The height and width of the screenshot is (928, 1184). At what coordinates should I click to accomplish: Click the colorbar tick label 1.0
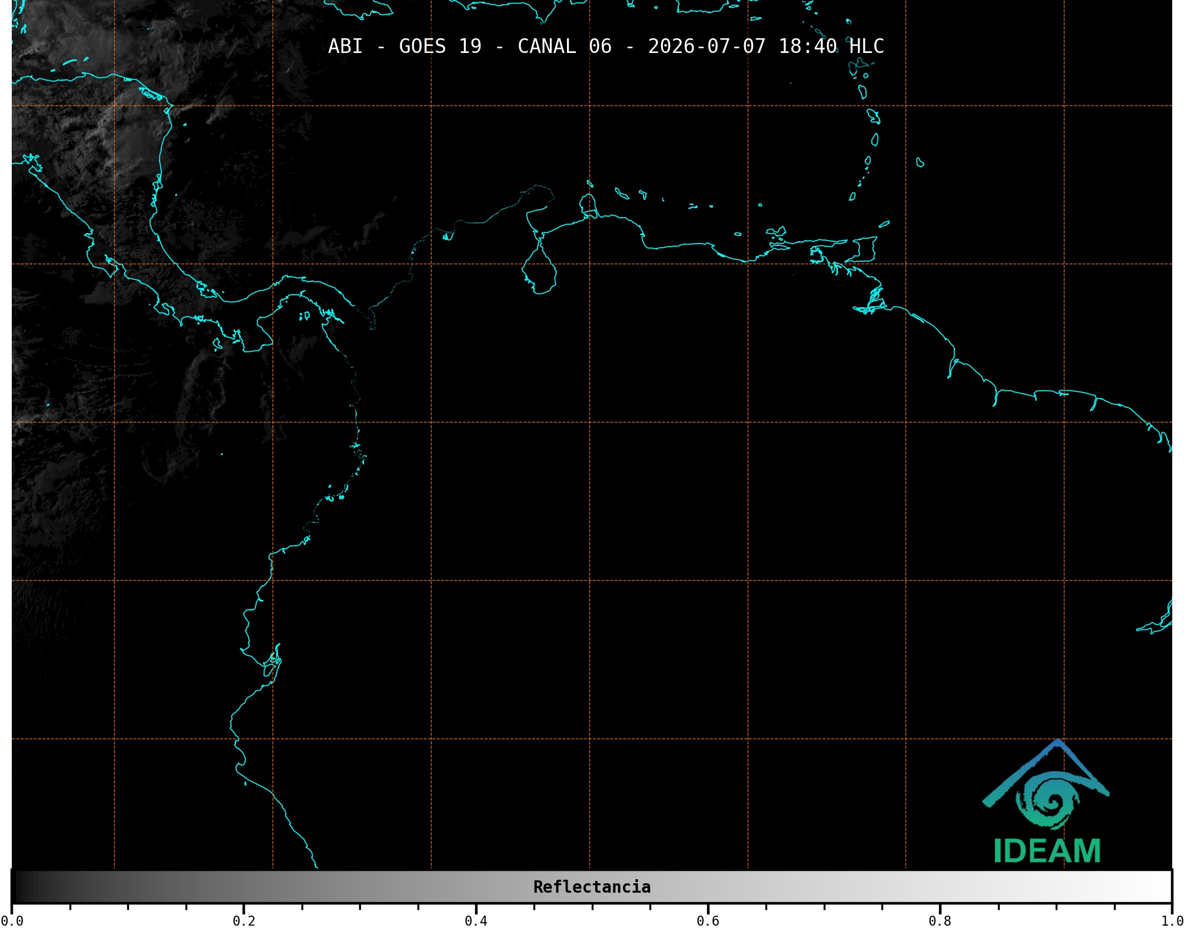pyautogui.click(x=1172, y=921)
